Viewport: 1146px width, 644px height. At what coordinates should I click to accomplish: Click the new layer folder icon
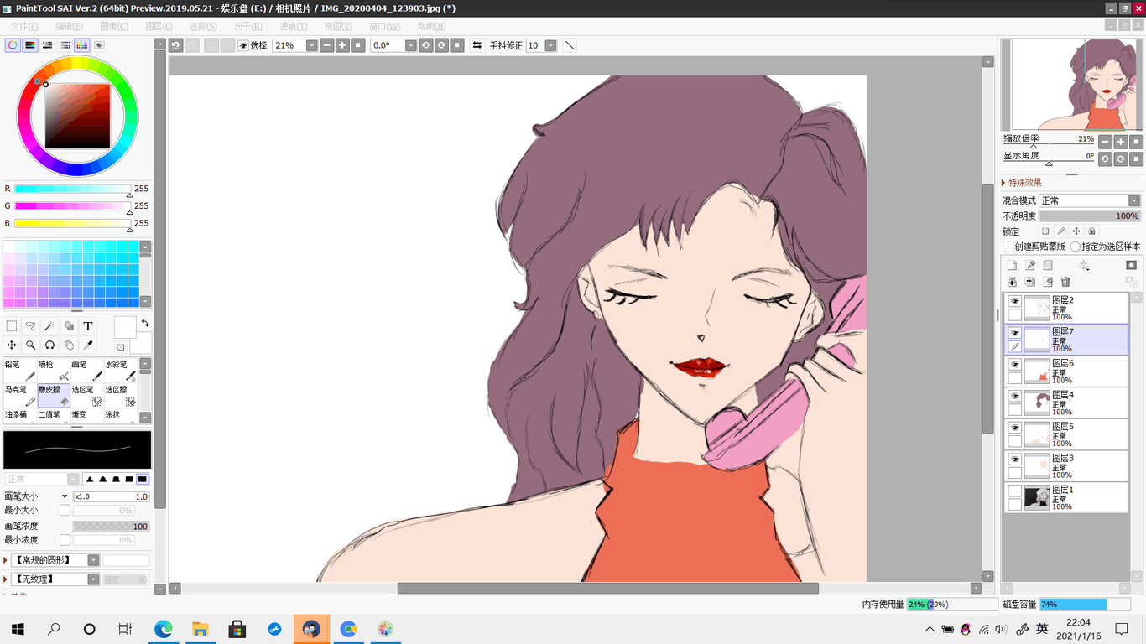point(1048,265)
